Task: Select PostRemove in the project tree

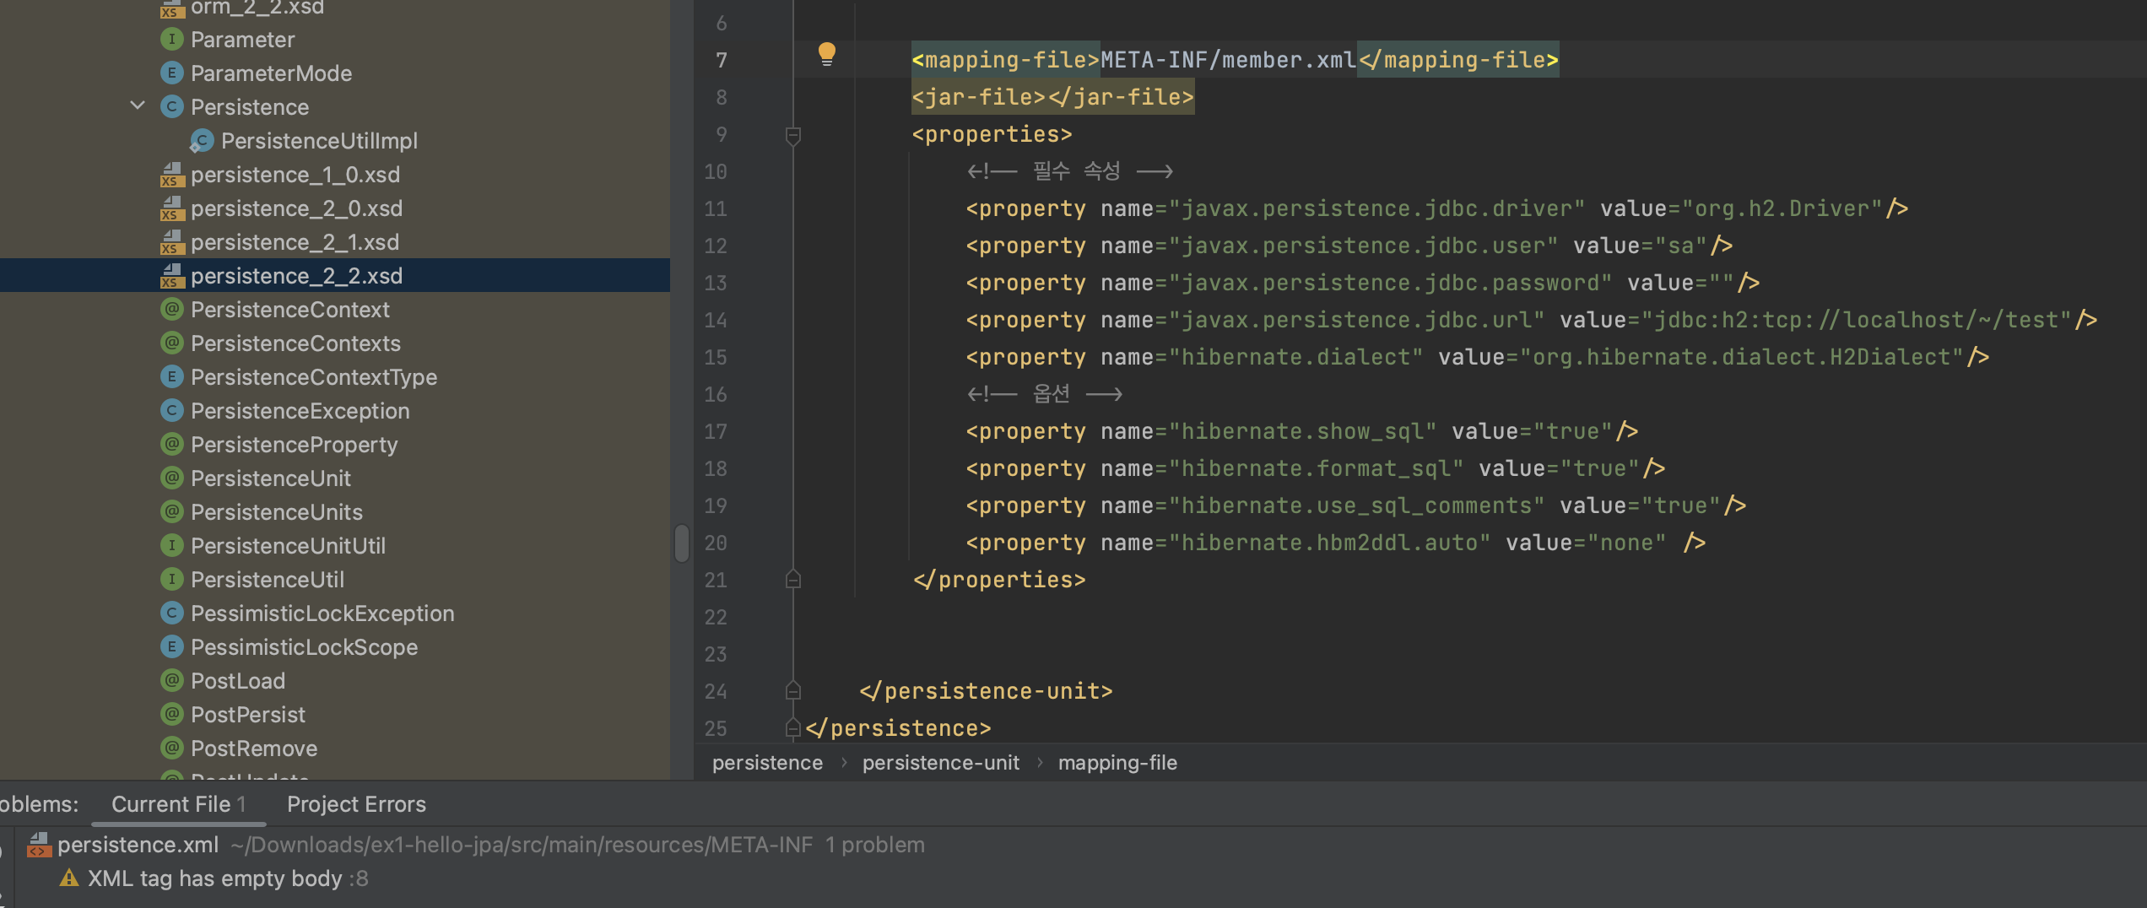Action: coord(254,749)
